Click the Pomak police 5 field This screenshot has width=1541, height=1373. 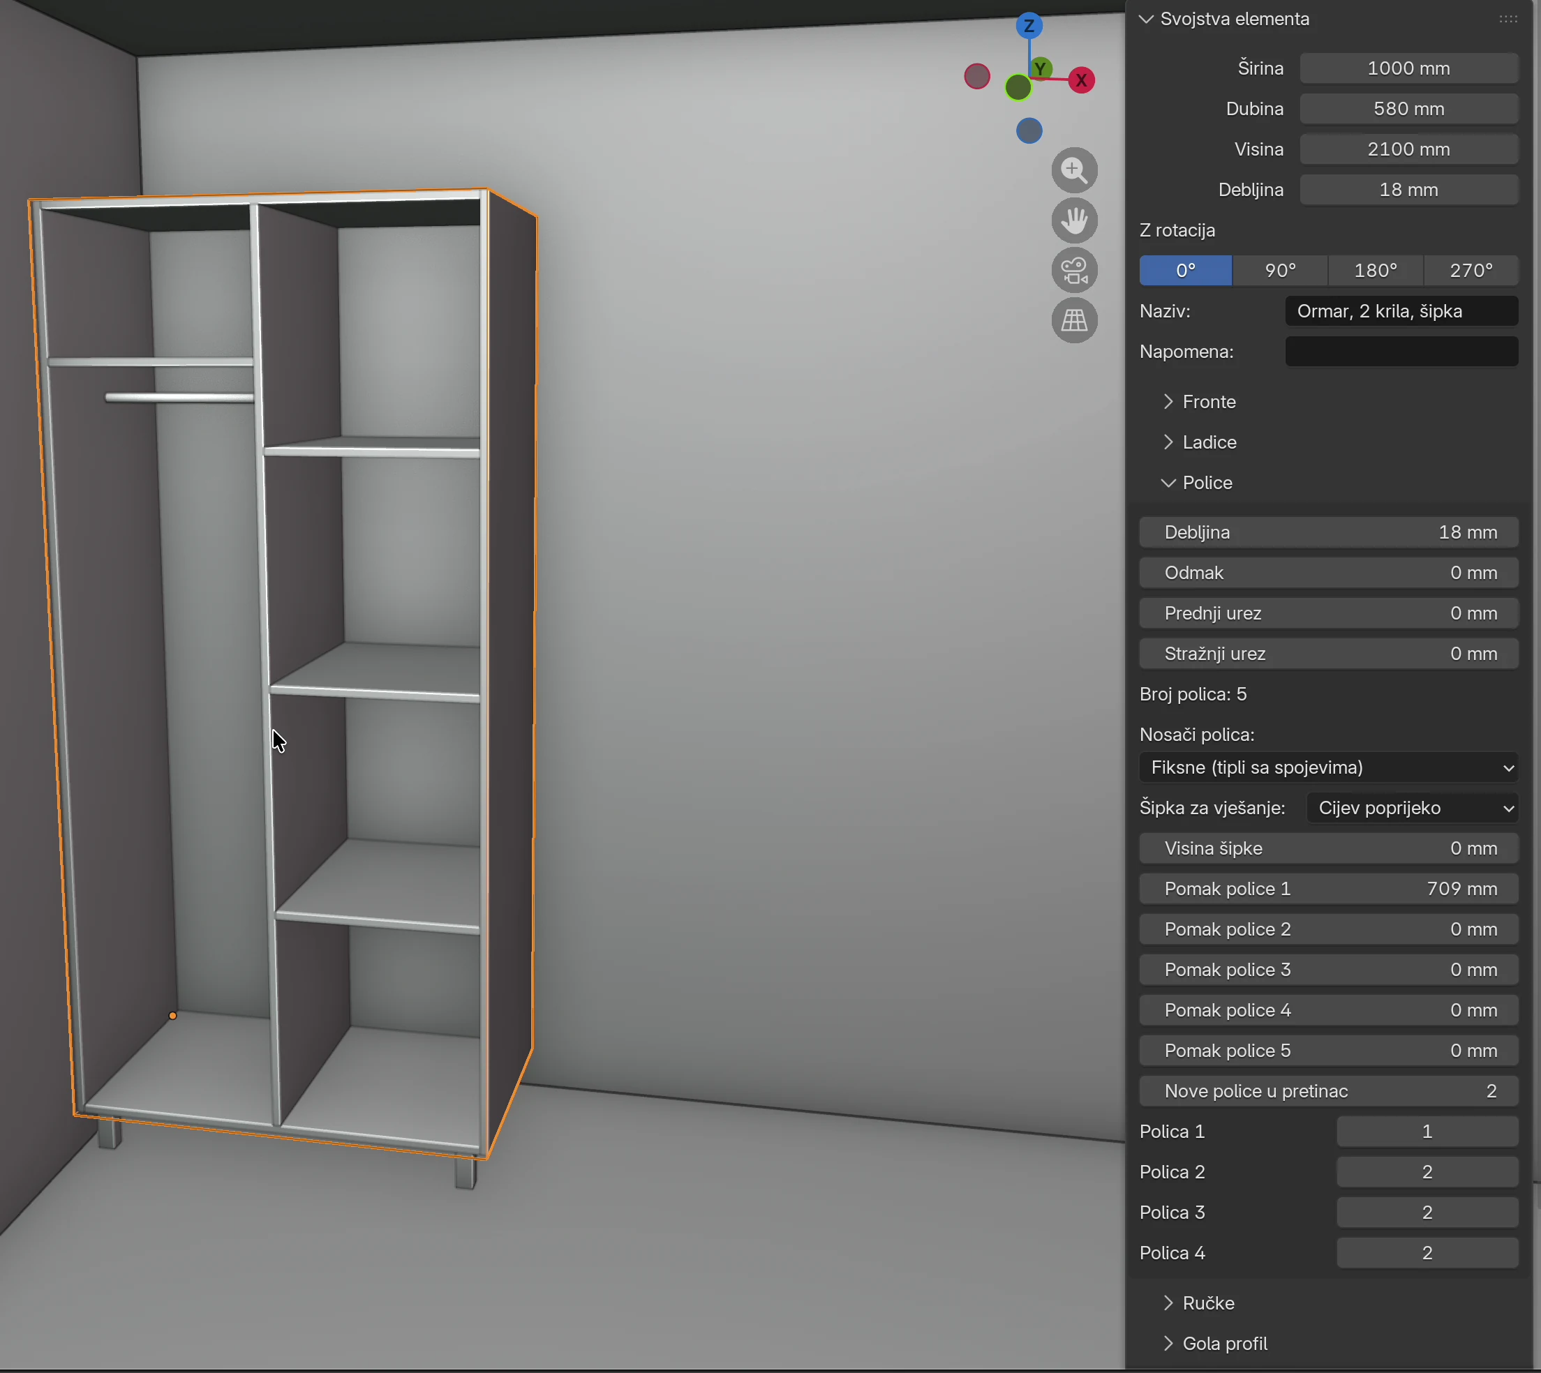[x=1329, y=1051]
